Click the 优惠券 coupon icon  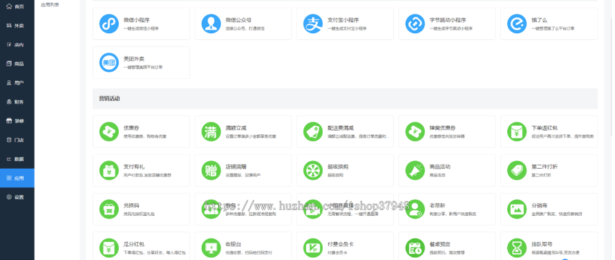click(109, 131)
